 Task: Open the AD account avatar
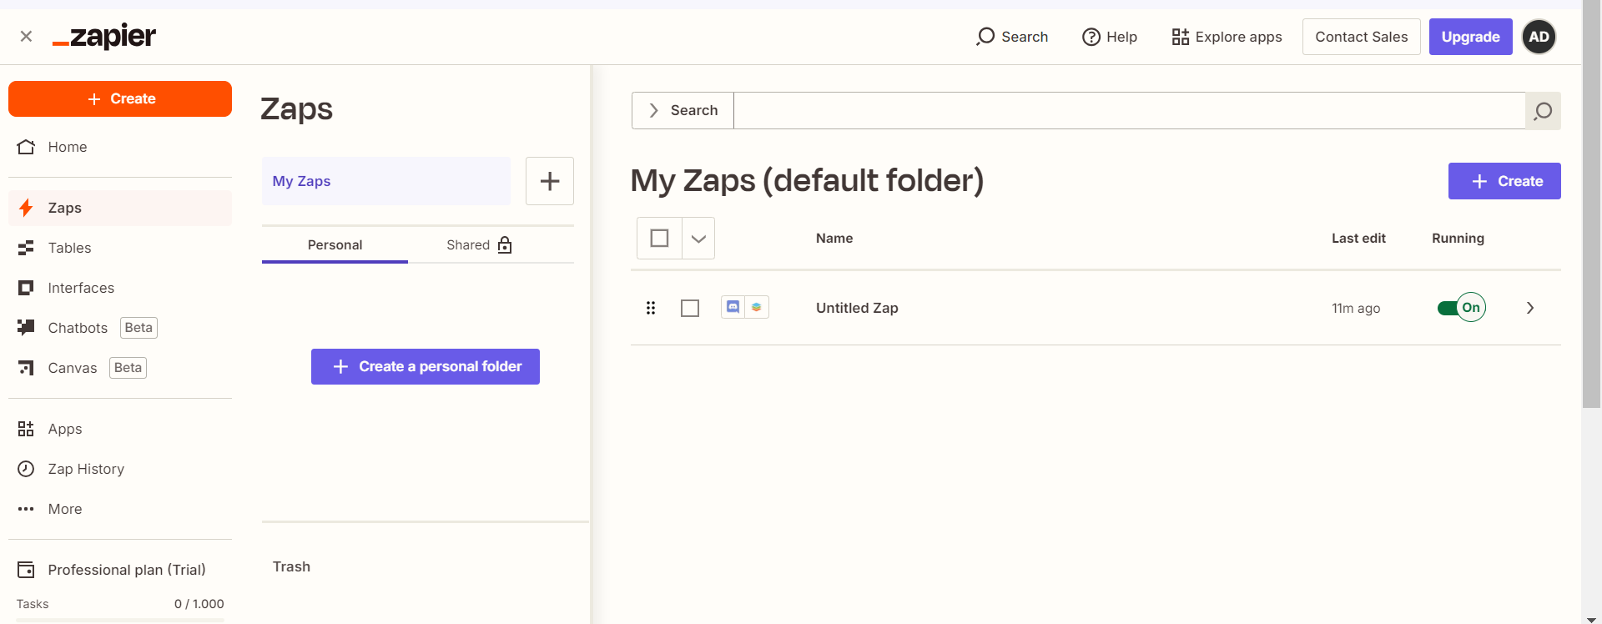pos(1539,37)
